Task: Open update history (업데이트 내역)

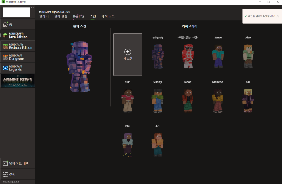Action: (18, 164)
